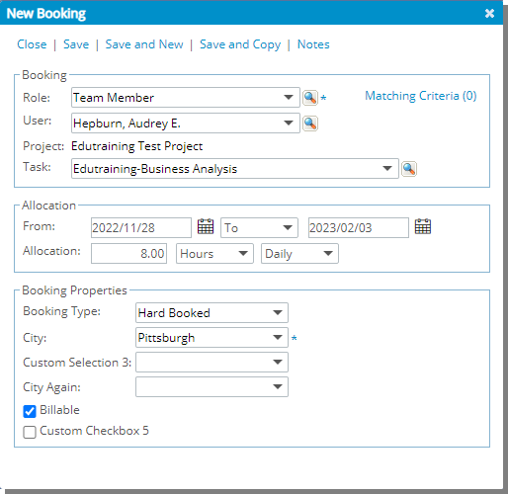This screenshot has height=494, width=508.
Task: Open the User lookup magnifier icon
Action: [x=310, y=123]
